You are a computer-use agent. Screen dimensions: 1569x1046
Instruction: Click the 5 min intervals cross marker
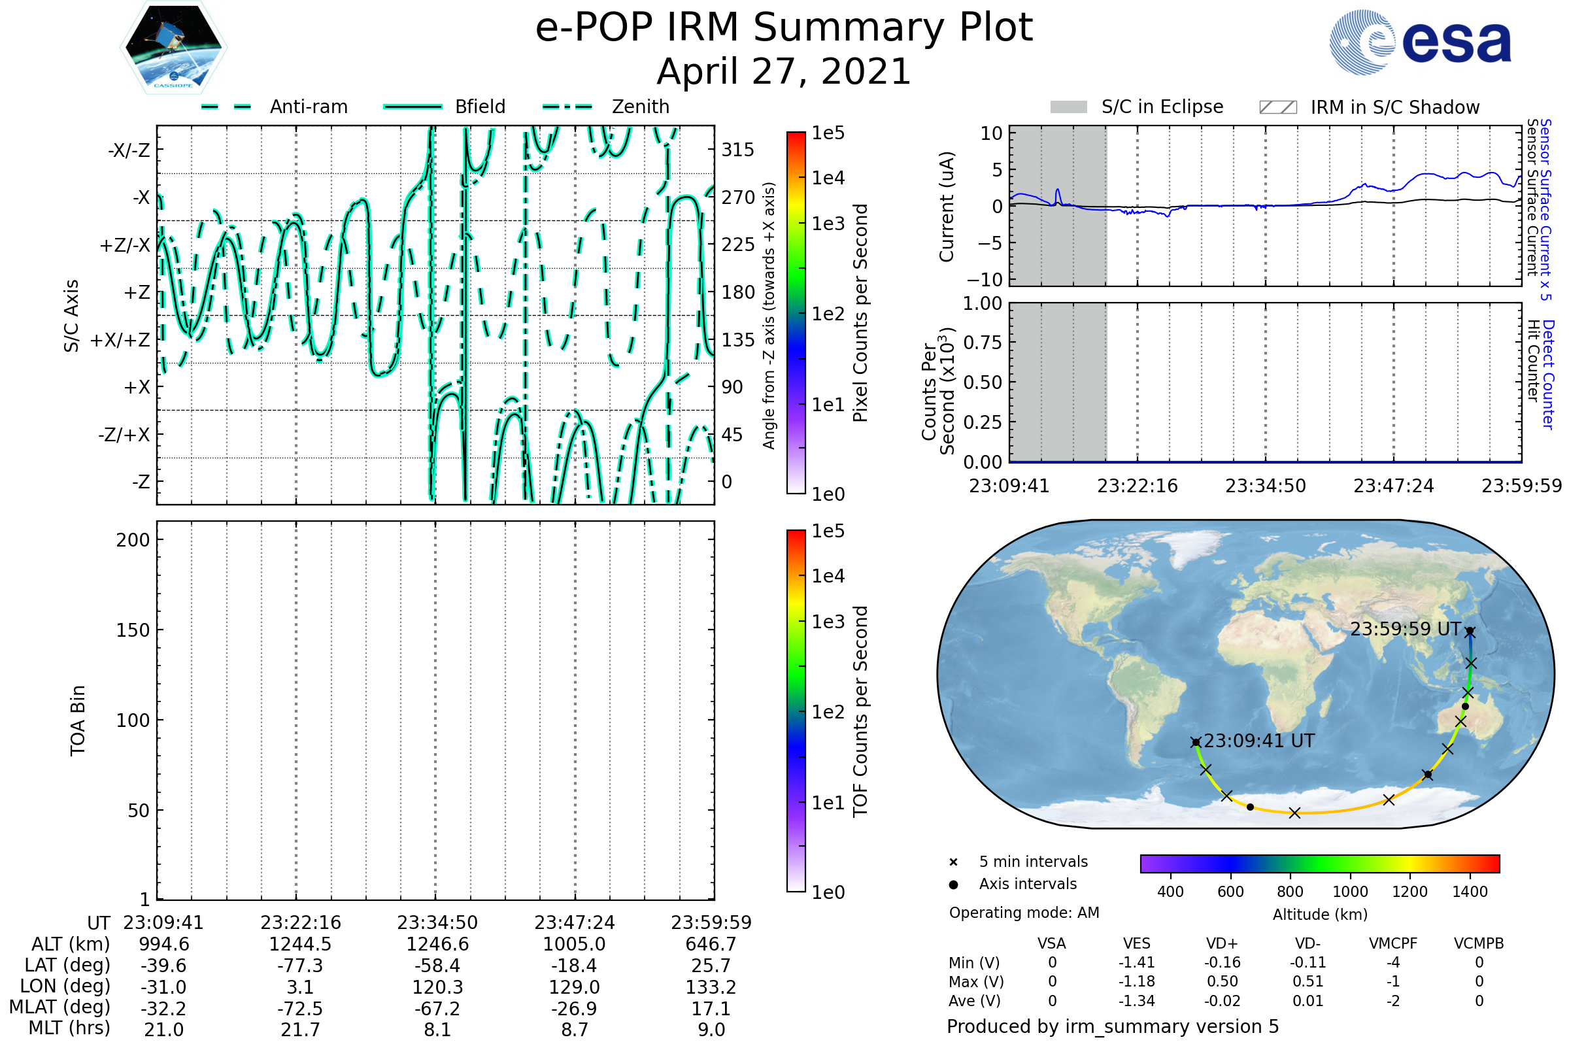(x=953, y=862)
